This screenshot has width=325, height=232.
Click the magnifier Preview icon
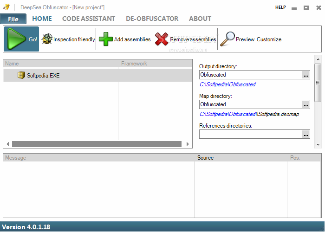(227, 39)
